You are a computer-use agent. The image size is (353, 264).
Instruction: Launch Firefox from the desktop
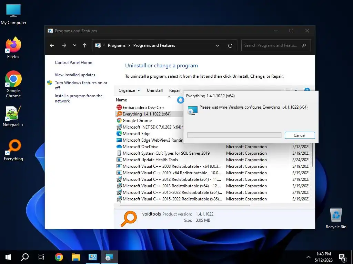[13, 48]
